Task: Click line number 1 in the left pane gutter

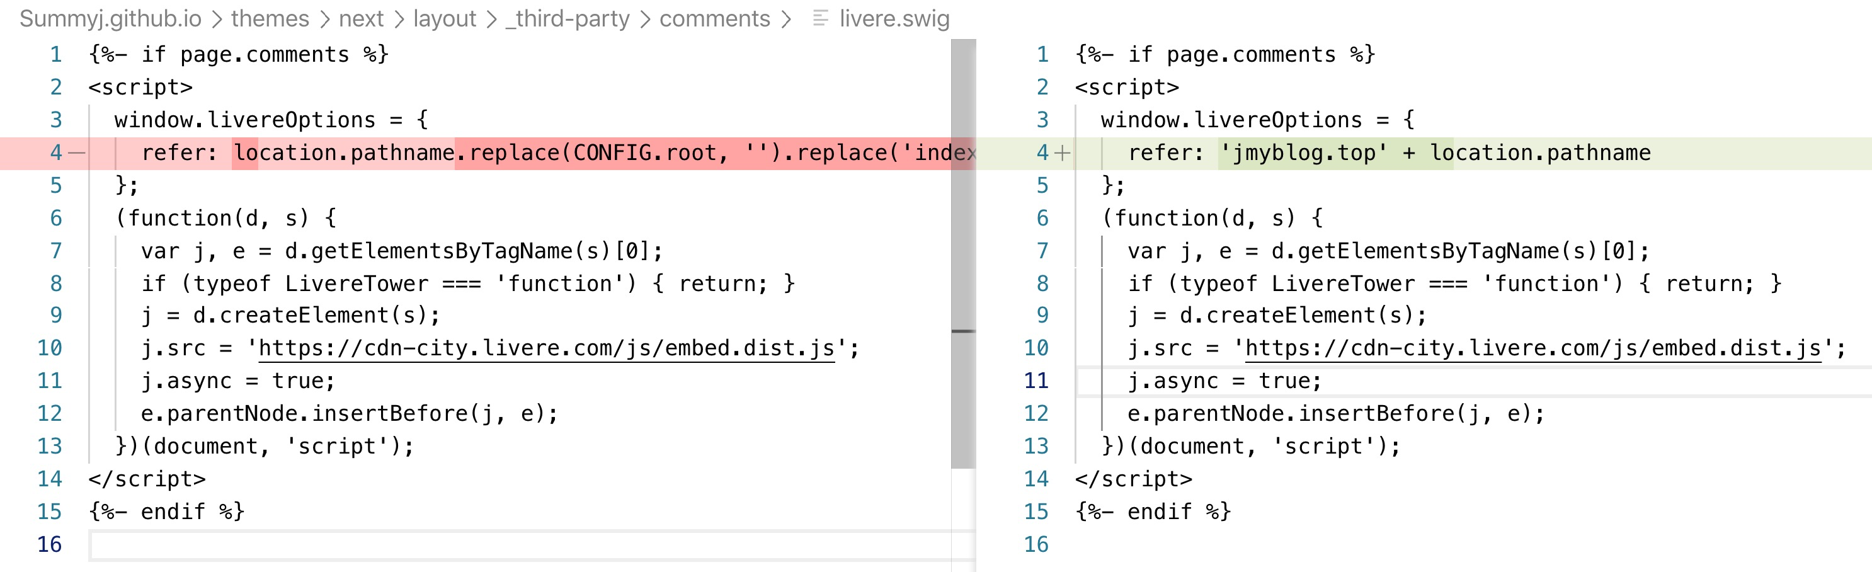Action: [56, 55]
